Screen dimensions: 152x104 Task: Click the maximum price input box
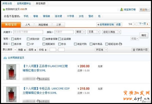tap(61, 50)
